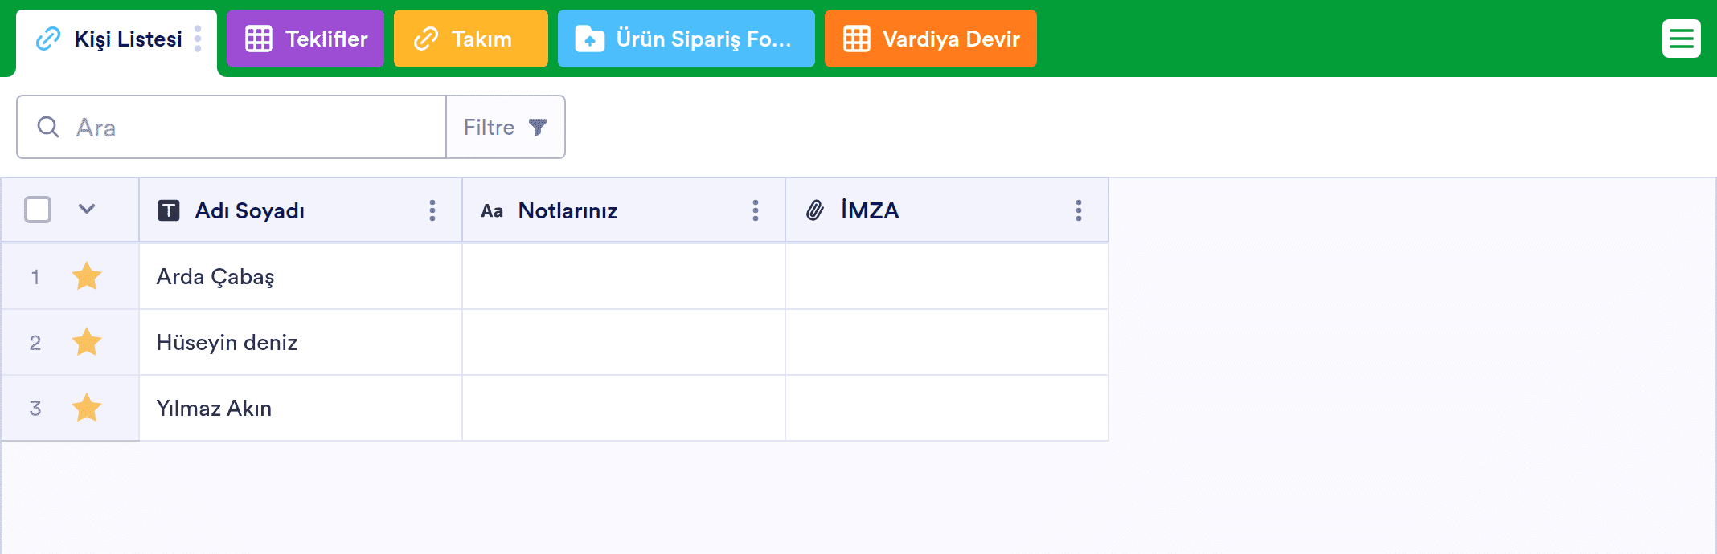Toggle star for Hüseyin deniz row
Viewport: 1717px width, 554px height.
[87, 342]
